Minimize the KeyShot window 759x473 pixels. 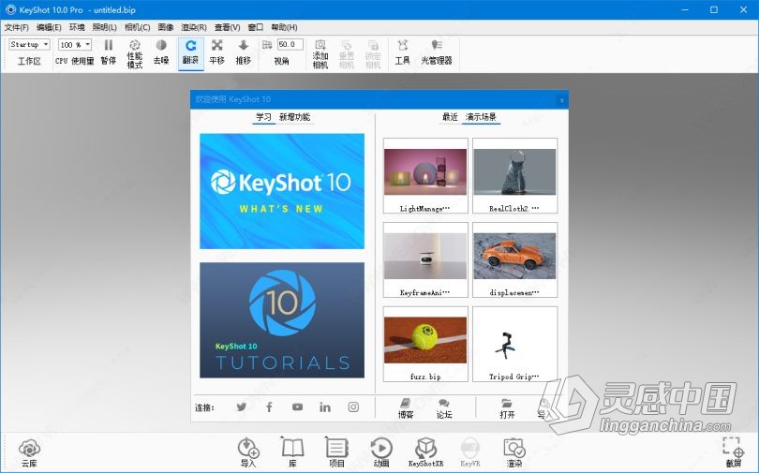click(x=685, y=9)
